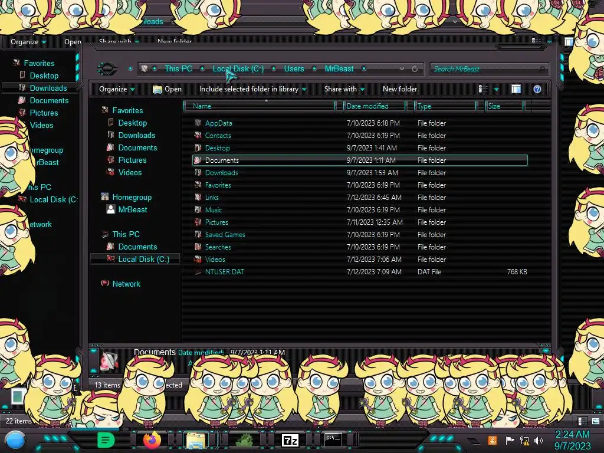The height and width of the screenshot is (453, 604).
Task: Toggle the preview pane icon in front window
Action: click(x=516, y=90)
